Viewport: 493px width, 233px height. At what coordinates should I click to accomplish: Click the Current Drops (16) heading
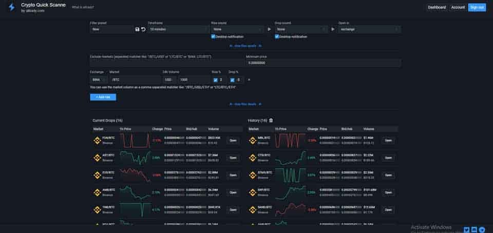[107, 120]
